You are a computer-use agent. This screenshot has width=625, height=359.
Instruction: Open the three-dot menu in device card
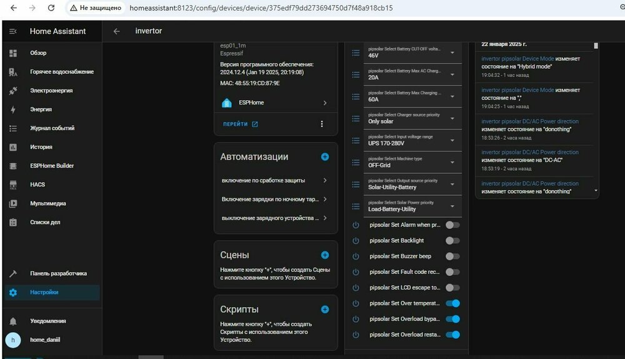click(322, 124)
